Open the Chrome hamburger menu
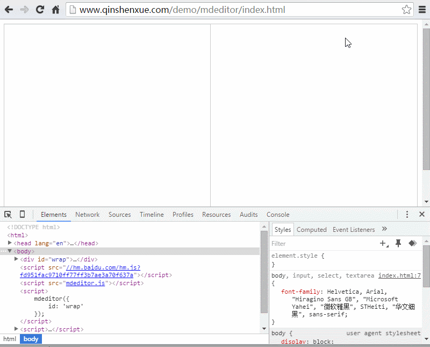This screenshot has width=430, height=347. [422, 10]
